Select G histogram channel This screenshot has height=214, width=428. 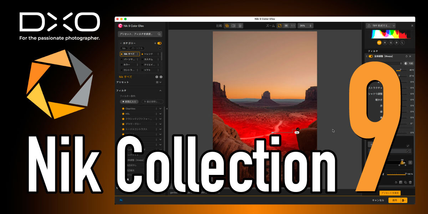click(391, 43)
